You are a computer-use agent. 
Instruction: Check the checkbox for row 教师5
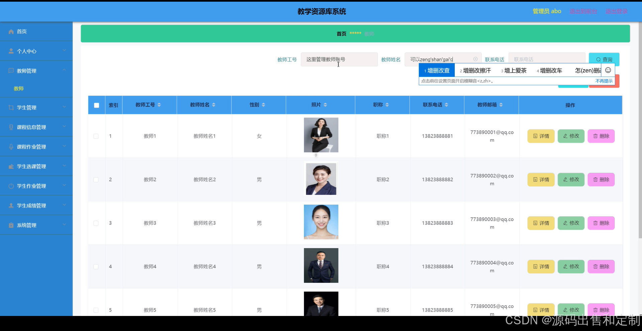(96, 310)
